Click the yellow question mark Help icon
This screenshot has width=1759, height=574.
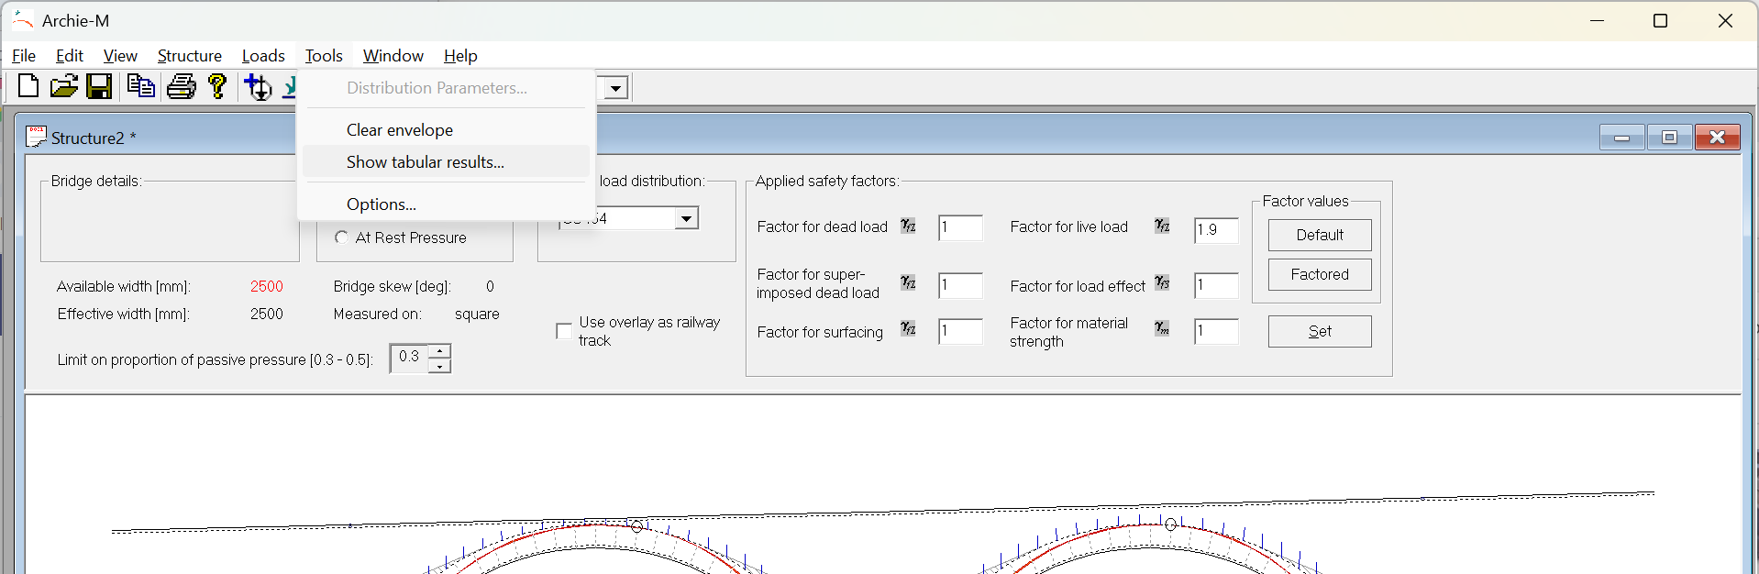click(217, 86)
